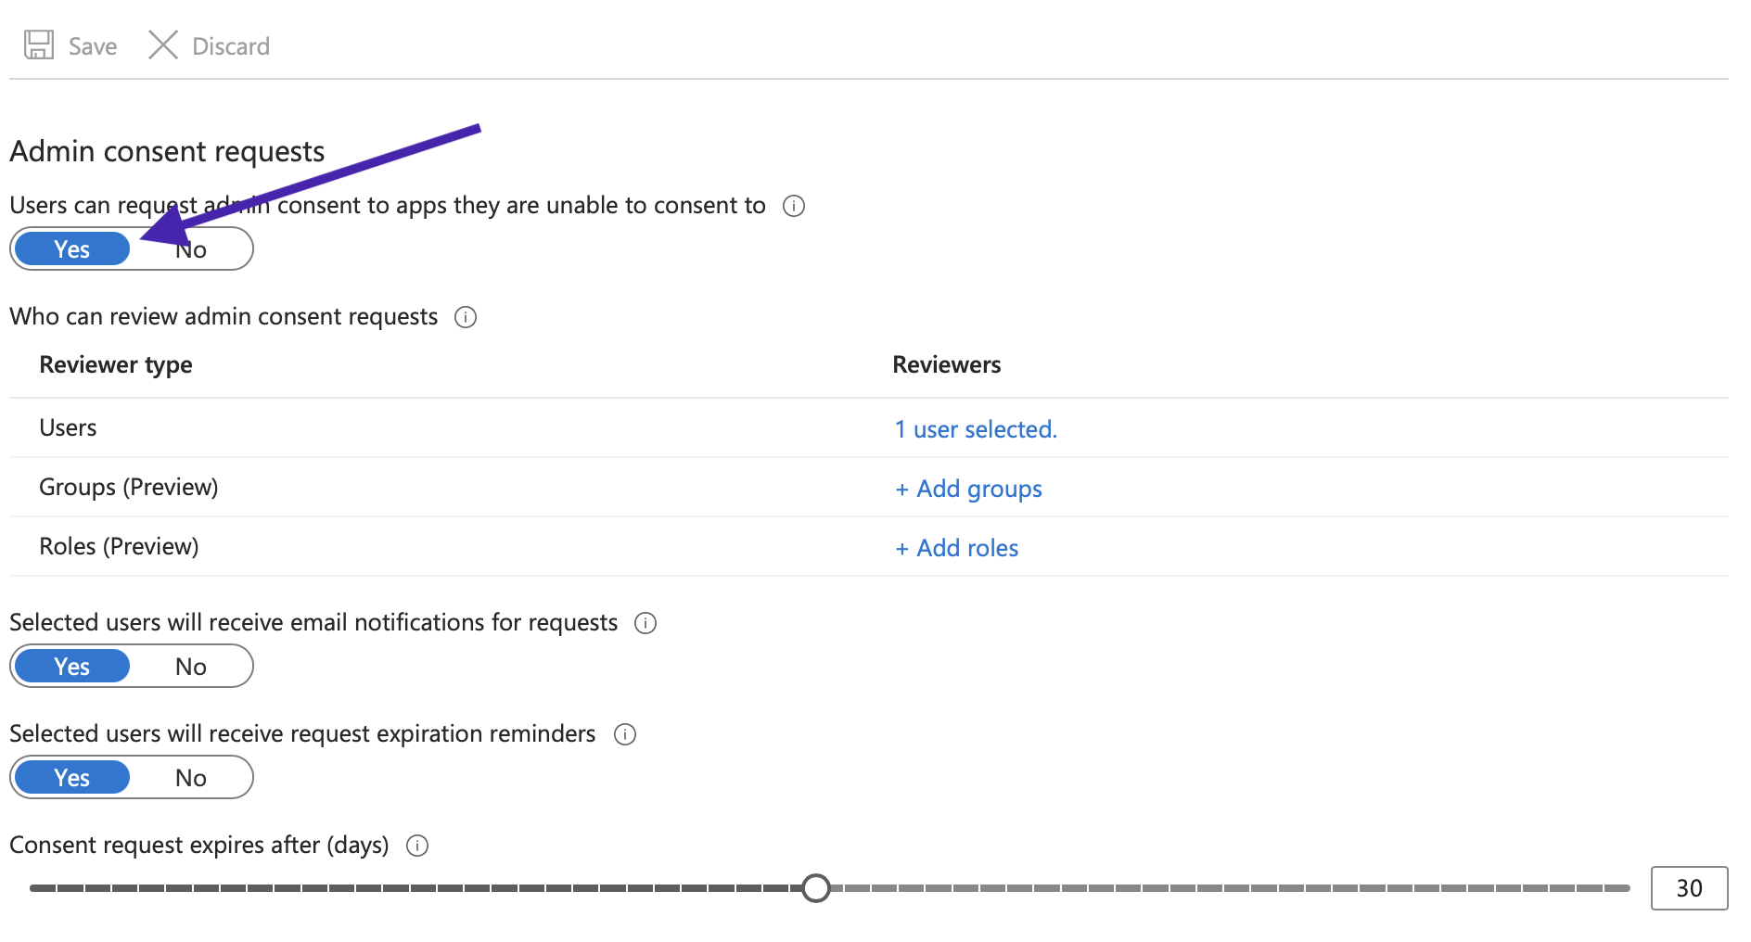Set admin consent requests toggle to No
This screenshot has height=942, width=1751.
pyautogui.click(x=191, y=249)
